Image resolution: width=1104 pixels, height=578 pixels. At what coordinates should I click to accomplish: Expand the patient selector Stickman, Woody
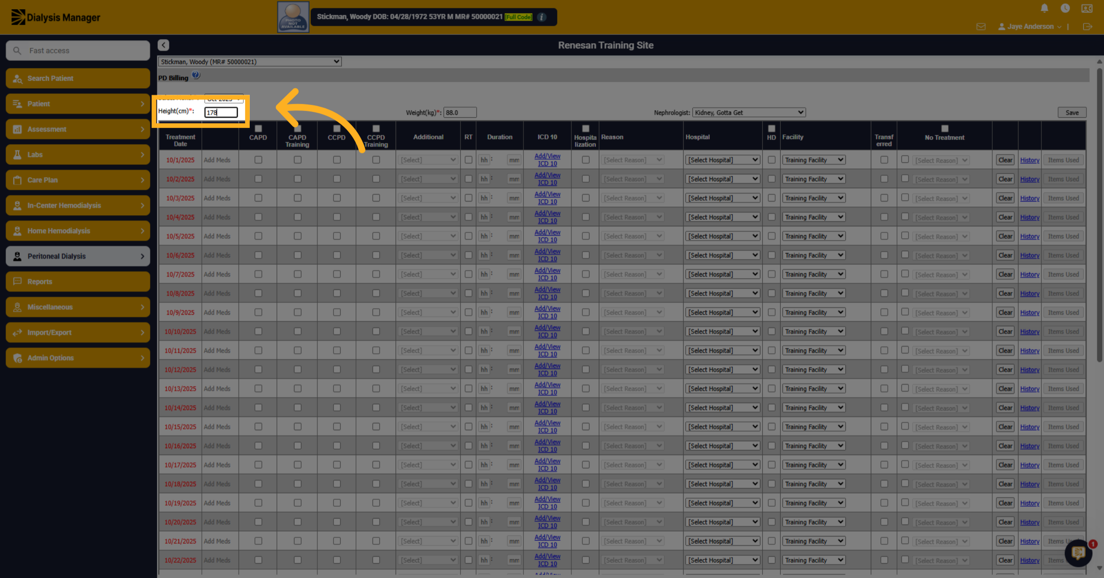pos(250,62)
